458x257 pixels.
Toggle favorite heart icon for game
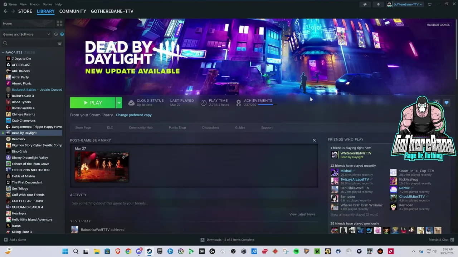(x=447, y=103)
